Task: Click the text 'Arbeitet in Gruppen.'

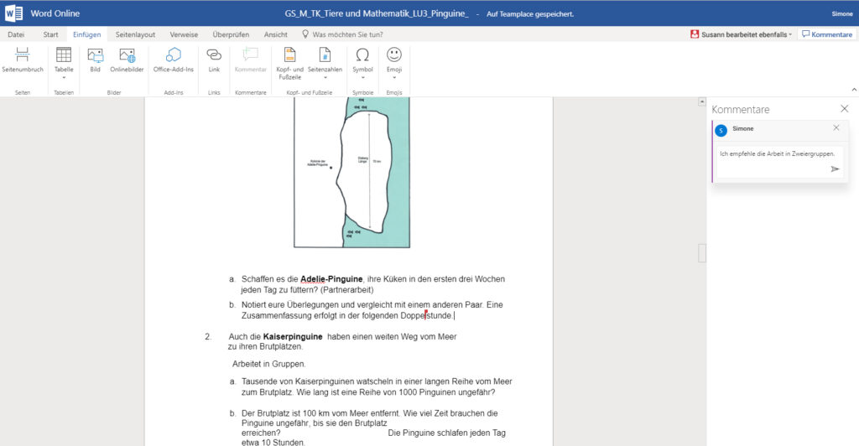Action: coord(269,364)
